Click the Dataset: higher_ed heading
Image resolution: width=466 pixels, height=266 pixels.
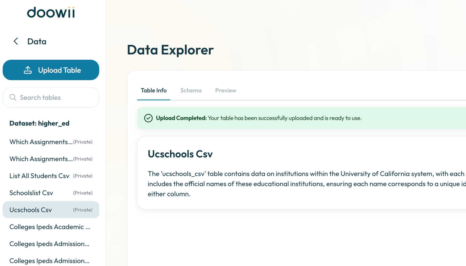pyautogui.click(x=39, y=123)
